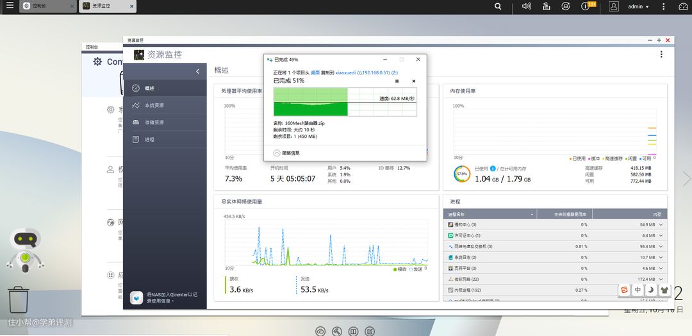Open event notifications info icon
This screenshot has height=336, width=692.
pyautogui.click(x=586, y=6)
